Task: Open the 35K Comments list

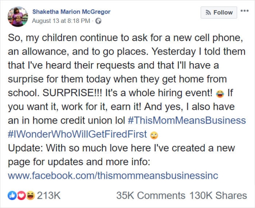Action: click(x=150, y=195)
